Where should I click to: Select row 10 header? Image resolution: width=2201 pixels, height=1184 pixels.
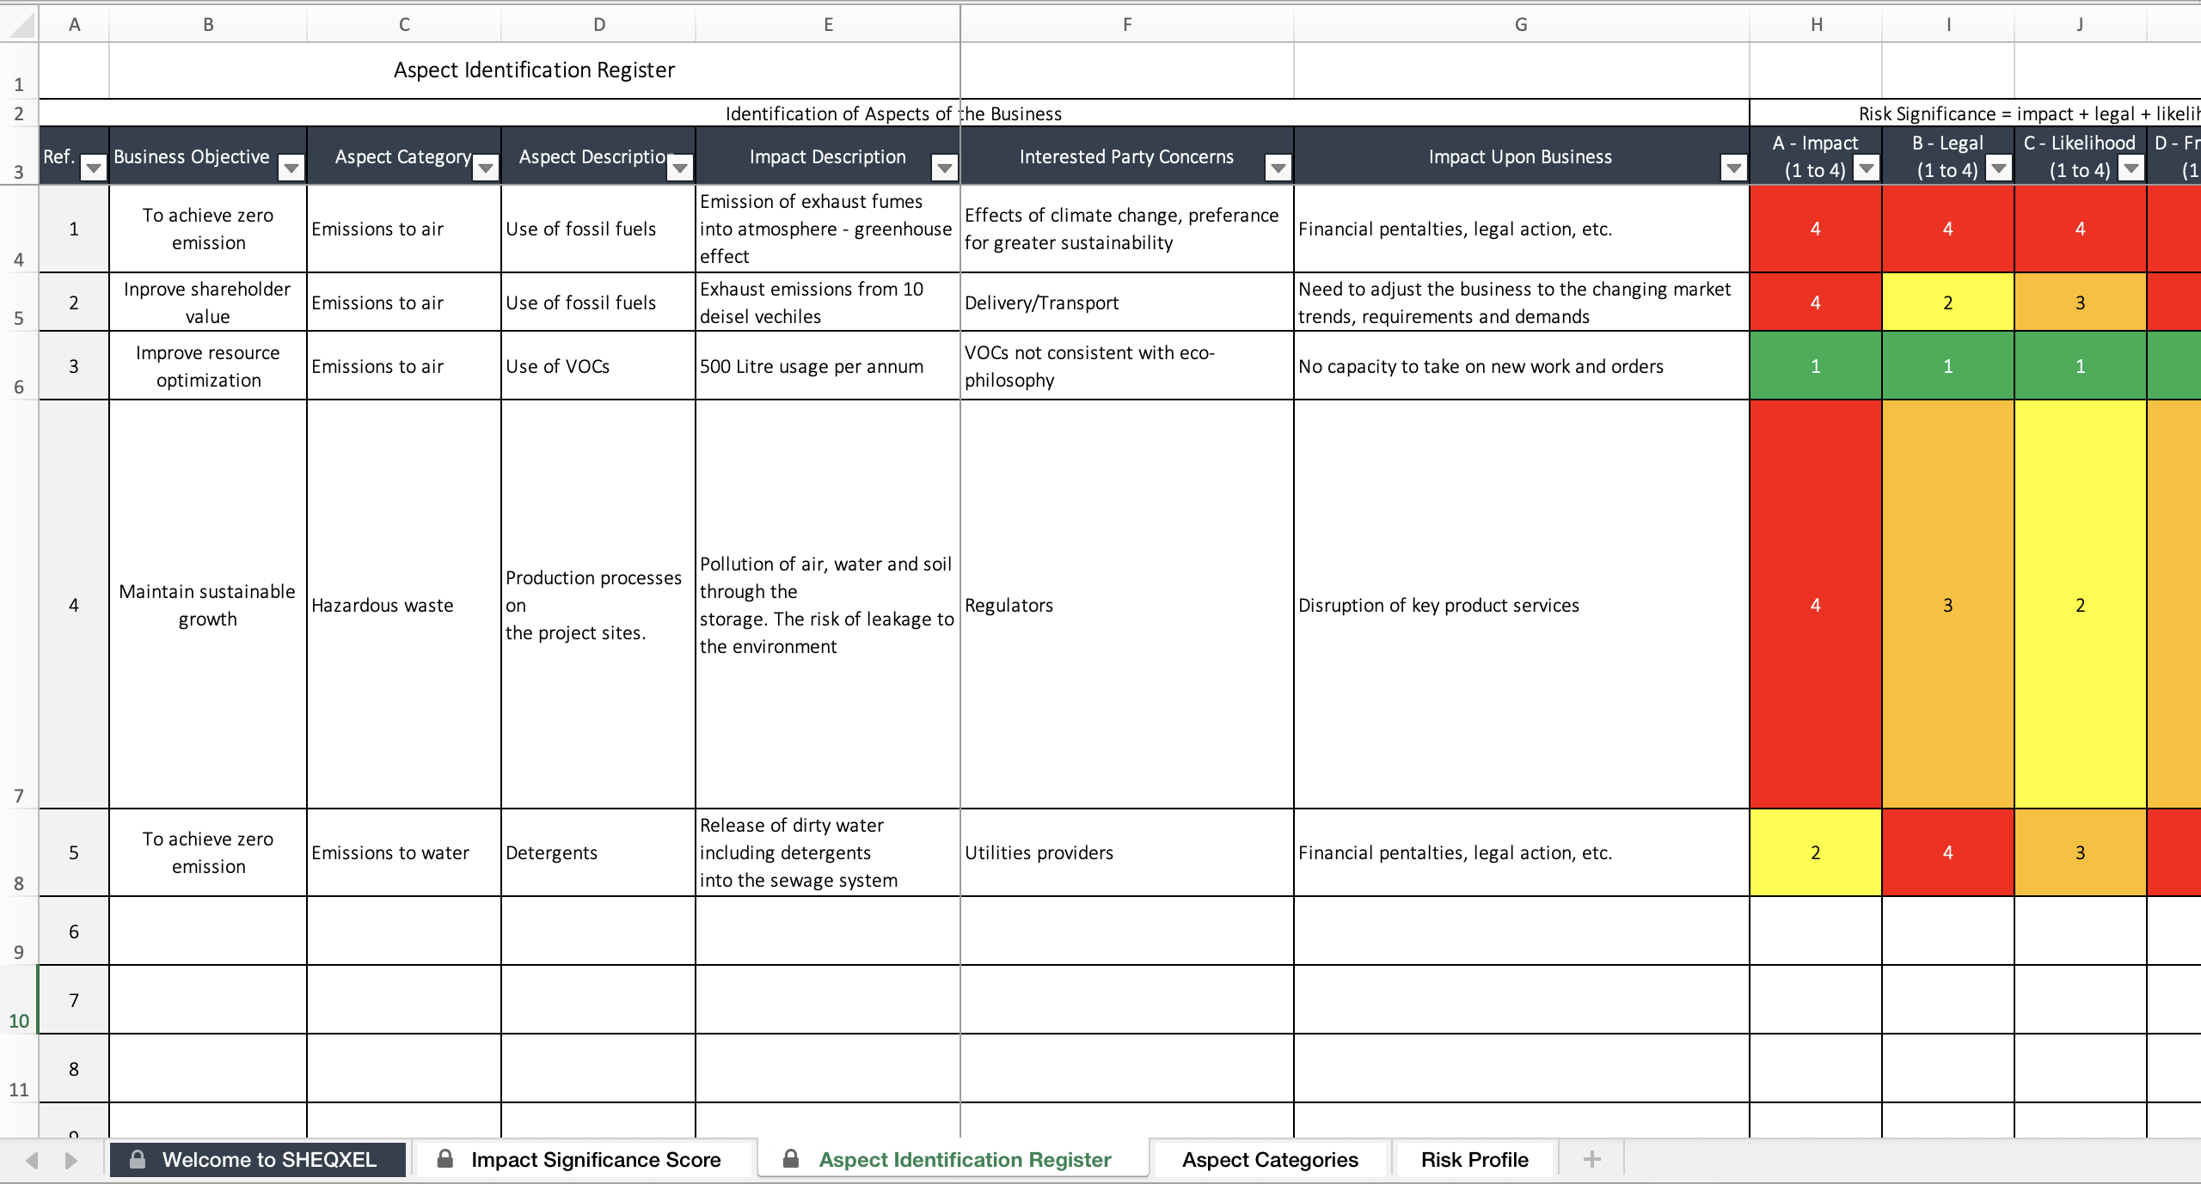point(19,999)
